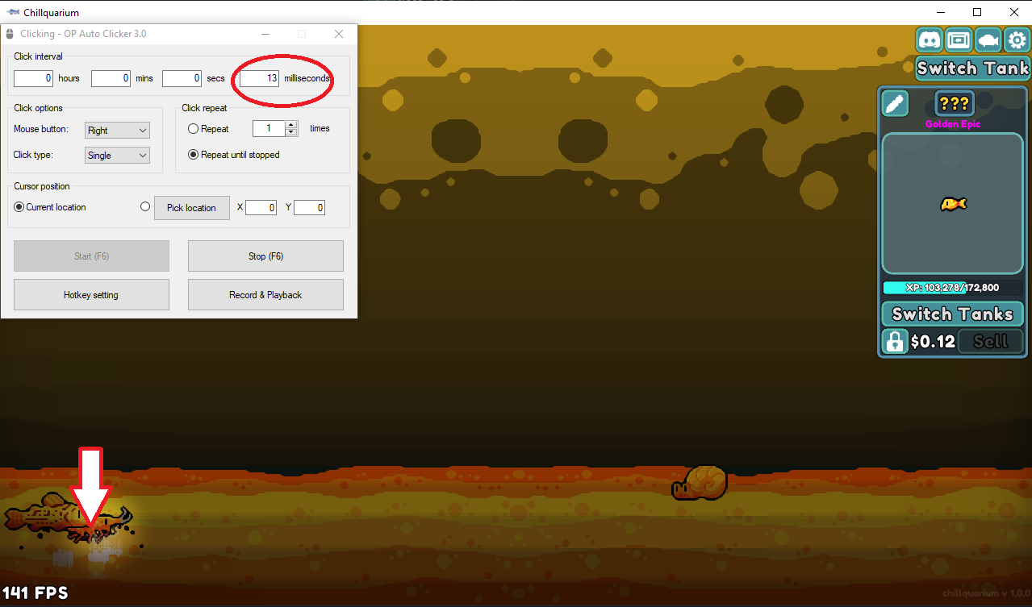Click the golden fish preview sprite
Screen dimensions: 1032x607
pyautogui.click(x=954, y=204)
